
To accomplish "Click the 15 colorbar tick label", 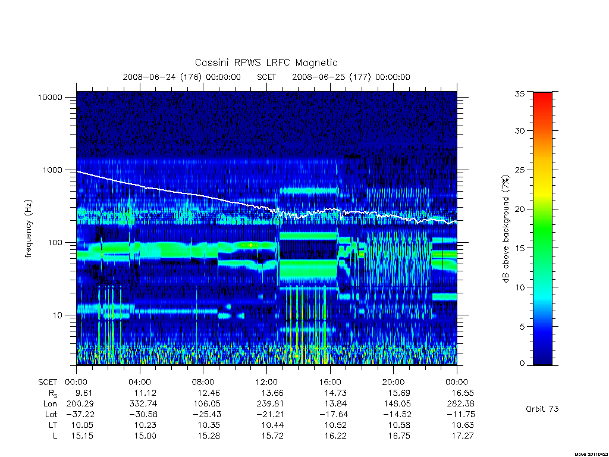I will 520,248.
